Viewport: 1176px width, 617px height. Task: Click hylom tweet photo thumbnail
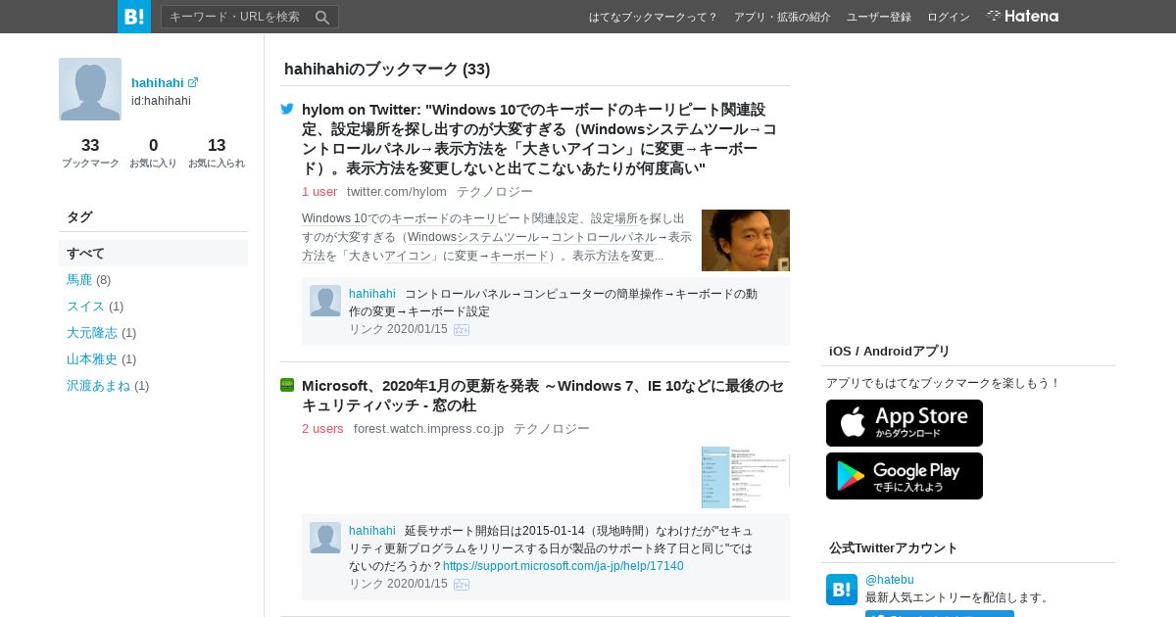[x=746, y=240]
